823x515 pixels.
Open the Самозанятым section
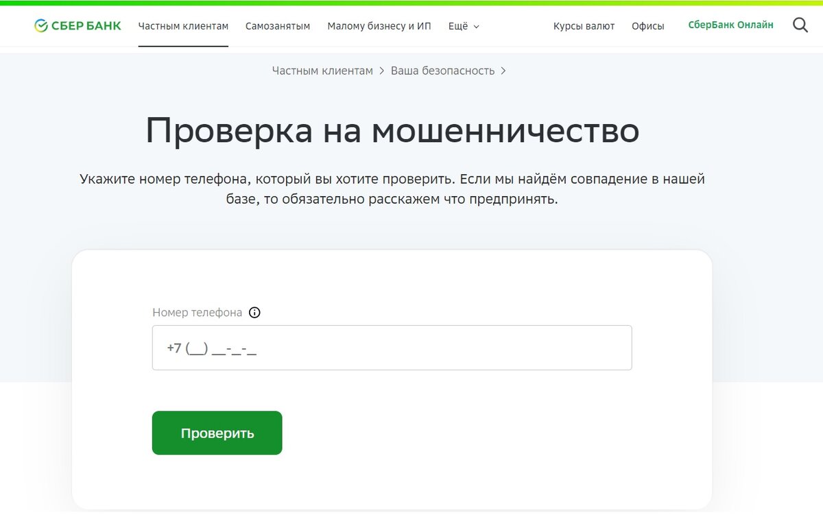click(x=278, y=26)
